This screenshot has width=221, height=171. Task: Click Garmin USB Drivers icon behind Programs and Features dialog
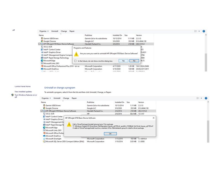(42, 38)
